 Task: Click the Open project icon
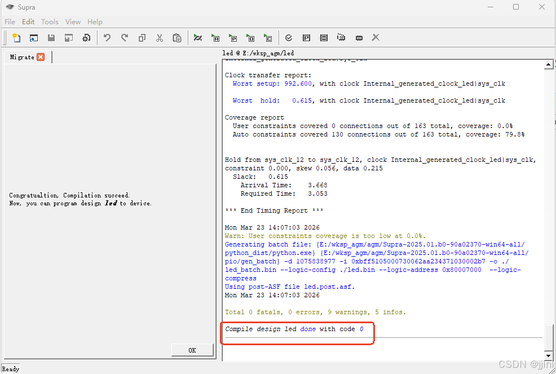click(34, 38)
